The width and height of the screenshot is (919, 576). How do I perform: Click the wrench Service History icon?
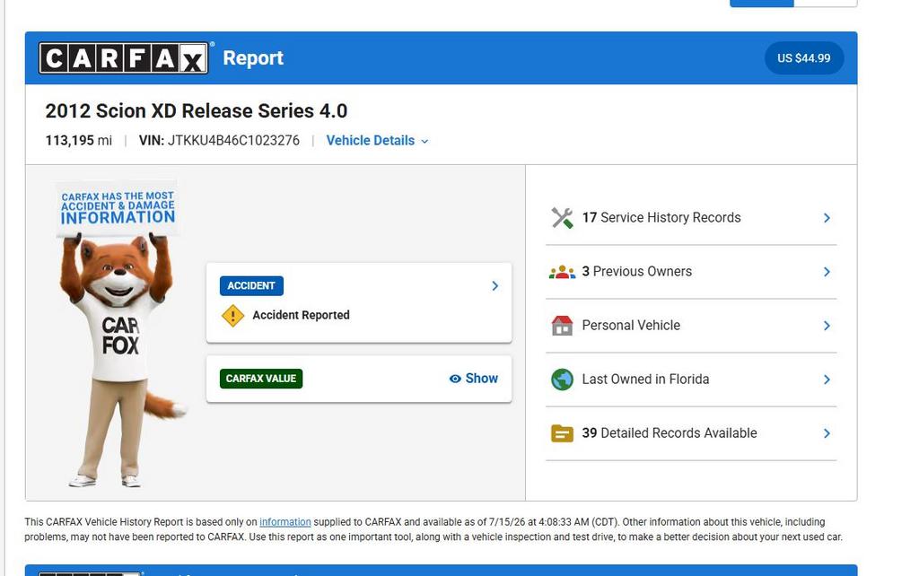point(562,218)
